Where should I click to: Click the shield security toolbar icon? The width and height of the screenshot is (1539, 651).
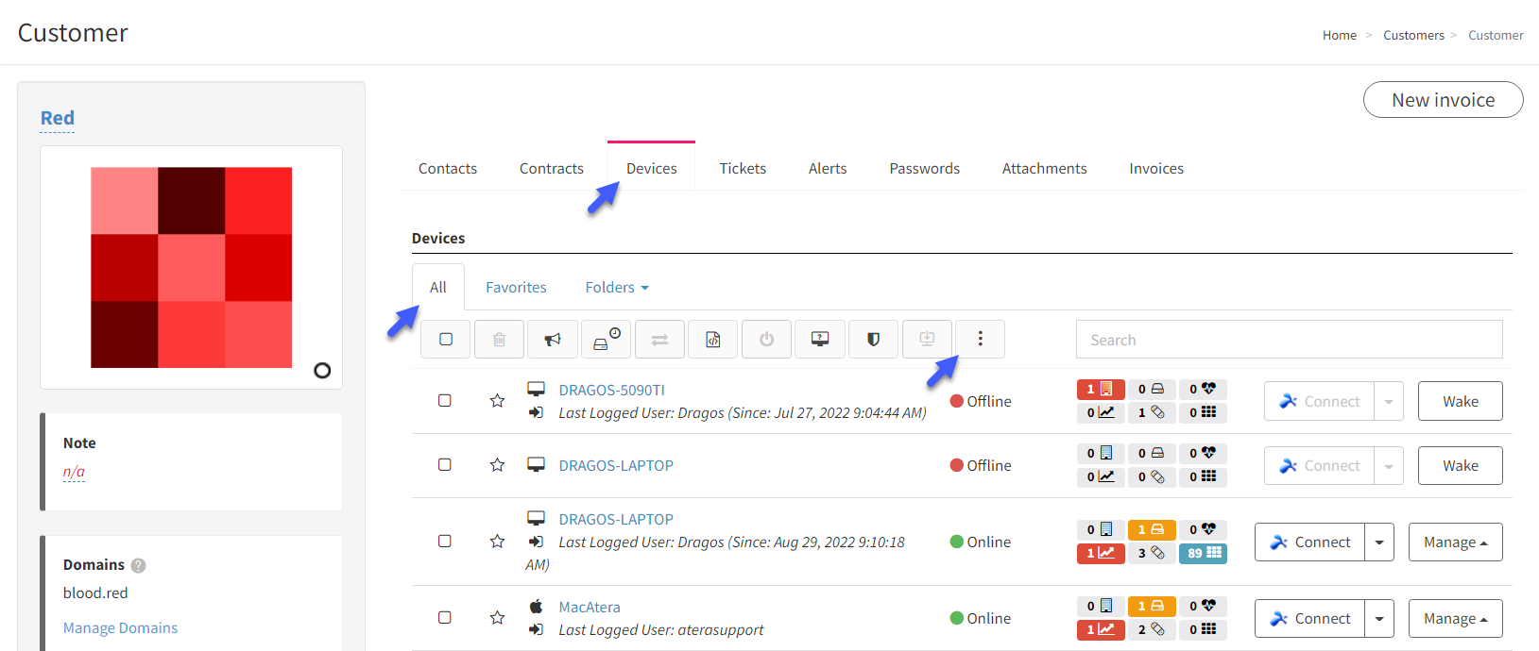[874, 340]
